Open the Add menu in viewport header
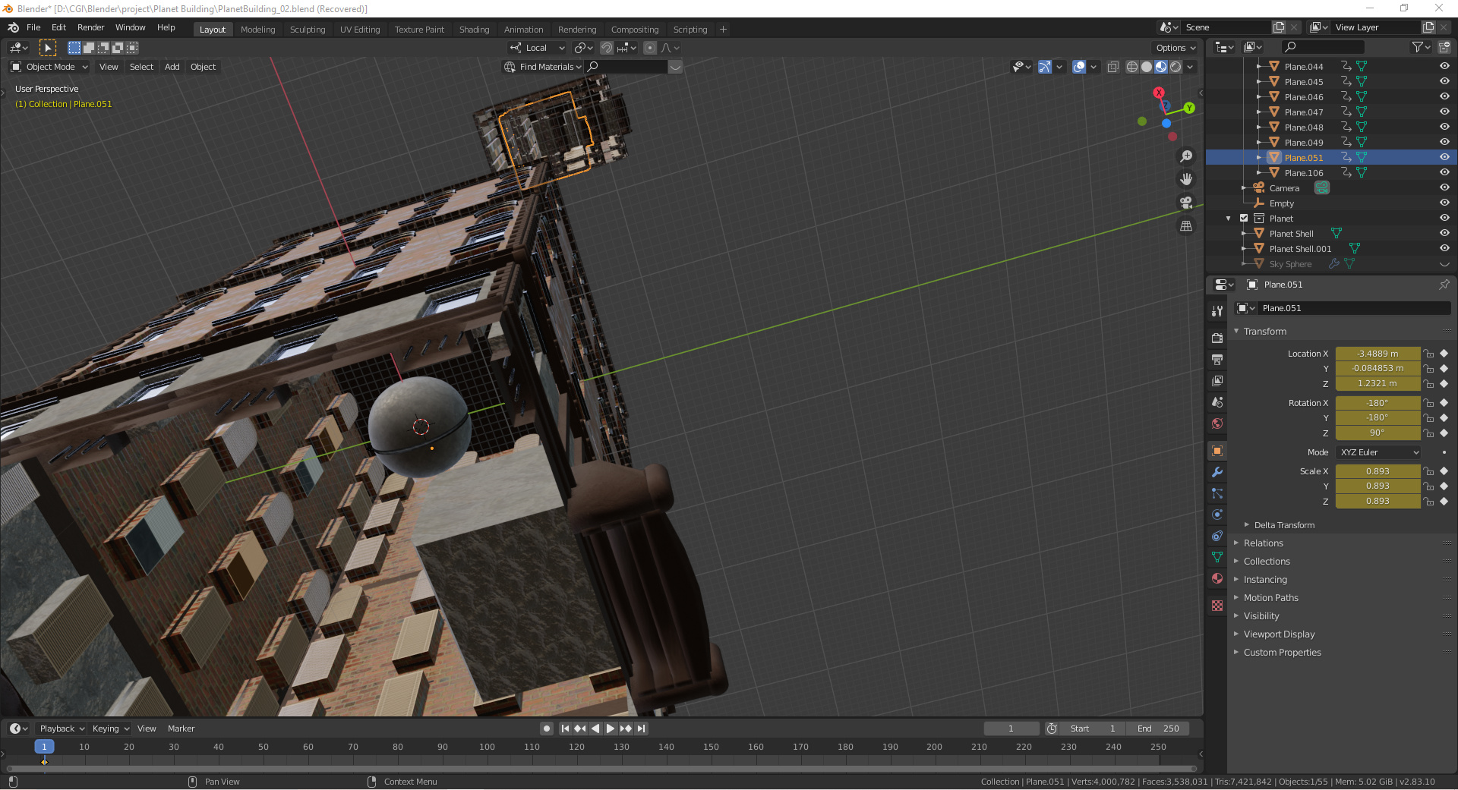Image resolution: width=1458 pixels, height=790 pixels. (172, 67)
